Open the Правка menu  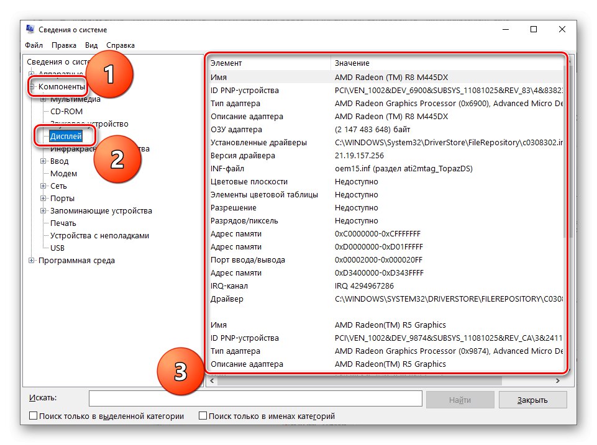tap(64, 45)
